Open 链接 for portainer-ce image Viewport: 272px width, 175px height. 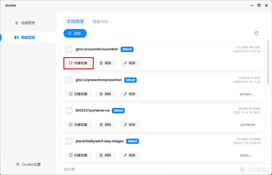[x=130, y=125]
